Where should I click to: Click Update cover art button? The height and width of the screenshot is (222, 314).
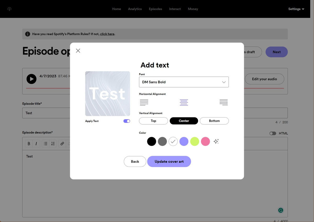pyautogui.click(x=169, y=161)
